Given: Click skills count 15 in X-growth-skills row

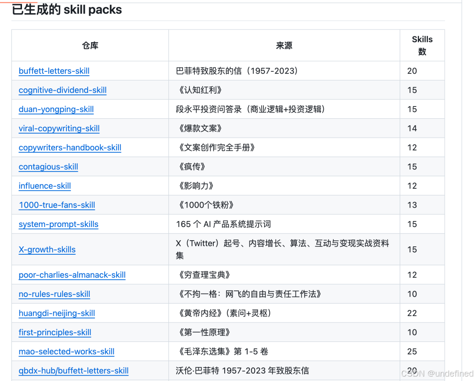Looking at the screenshot, I should pos(412,249).
